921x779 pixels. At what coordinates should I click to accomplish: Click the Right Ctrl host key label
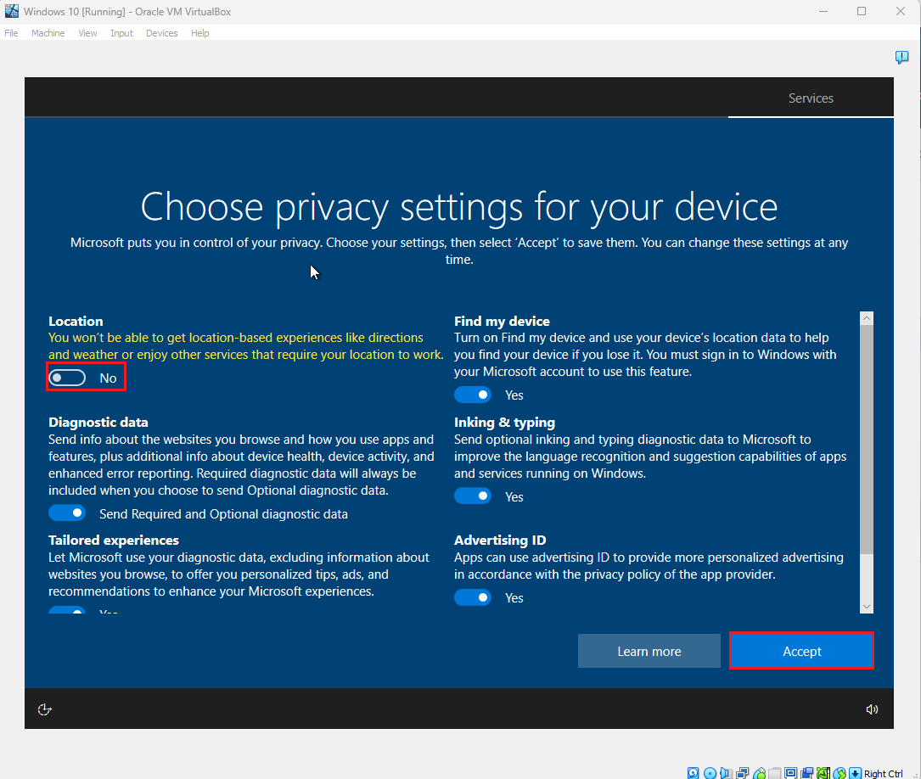pos(884,774)
